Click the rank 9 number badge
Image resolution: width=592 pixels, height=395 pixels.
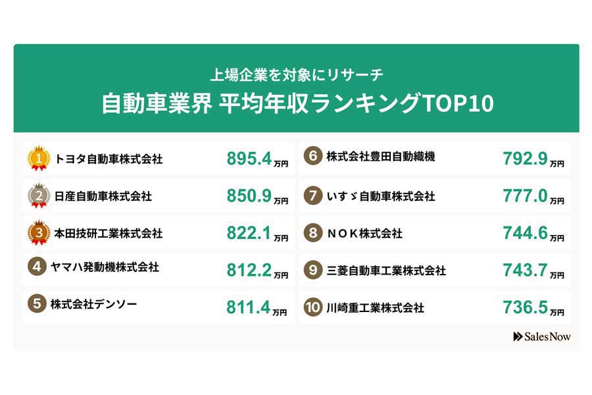313,271
